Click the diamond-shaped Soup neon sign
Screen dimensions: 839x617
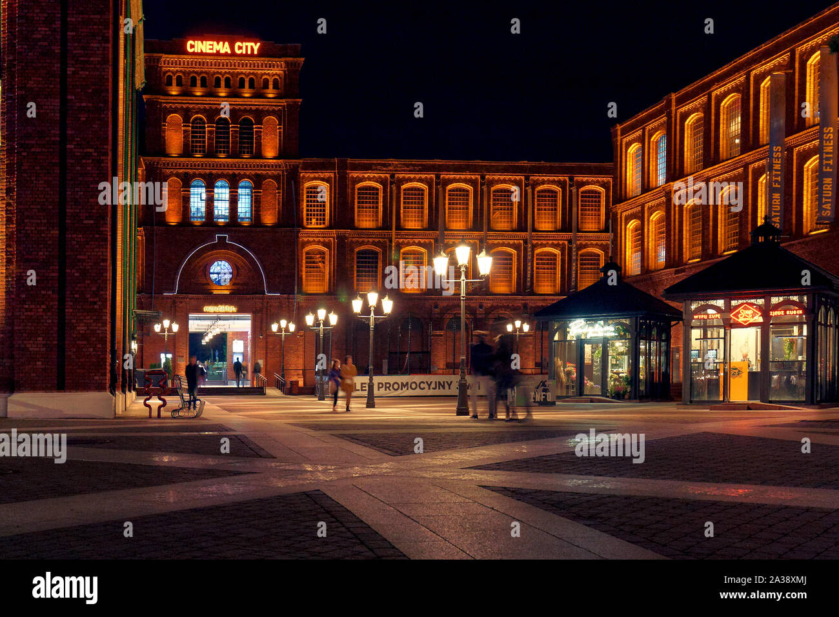point(745,314)
